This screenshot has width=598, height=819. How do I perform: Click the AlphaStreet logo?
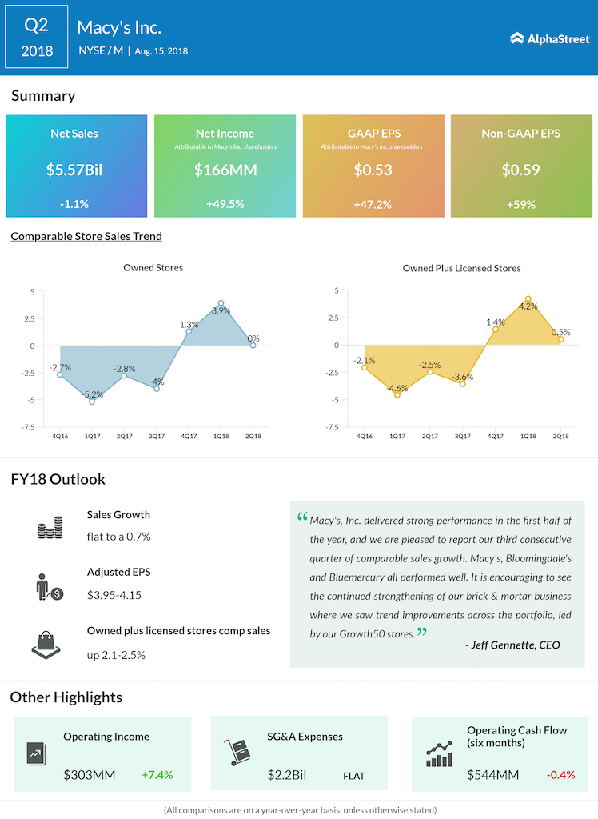pos(549,38)
